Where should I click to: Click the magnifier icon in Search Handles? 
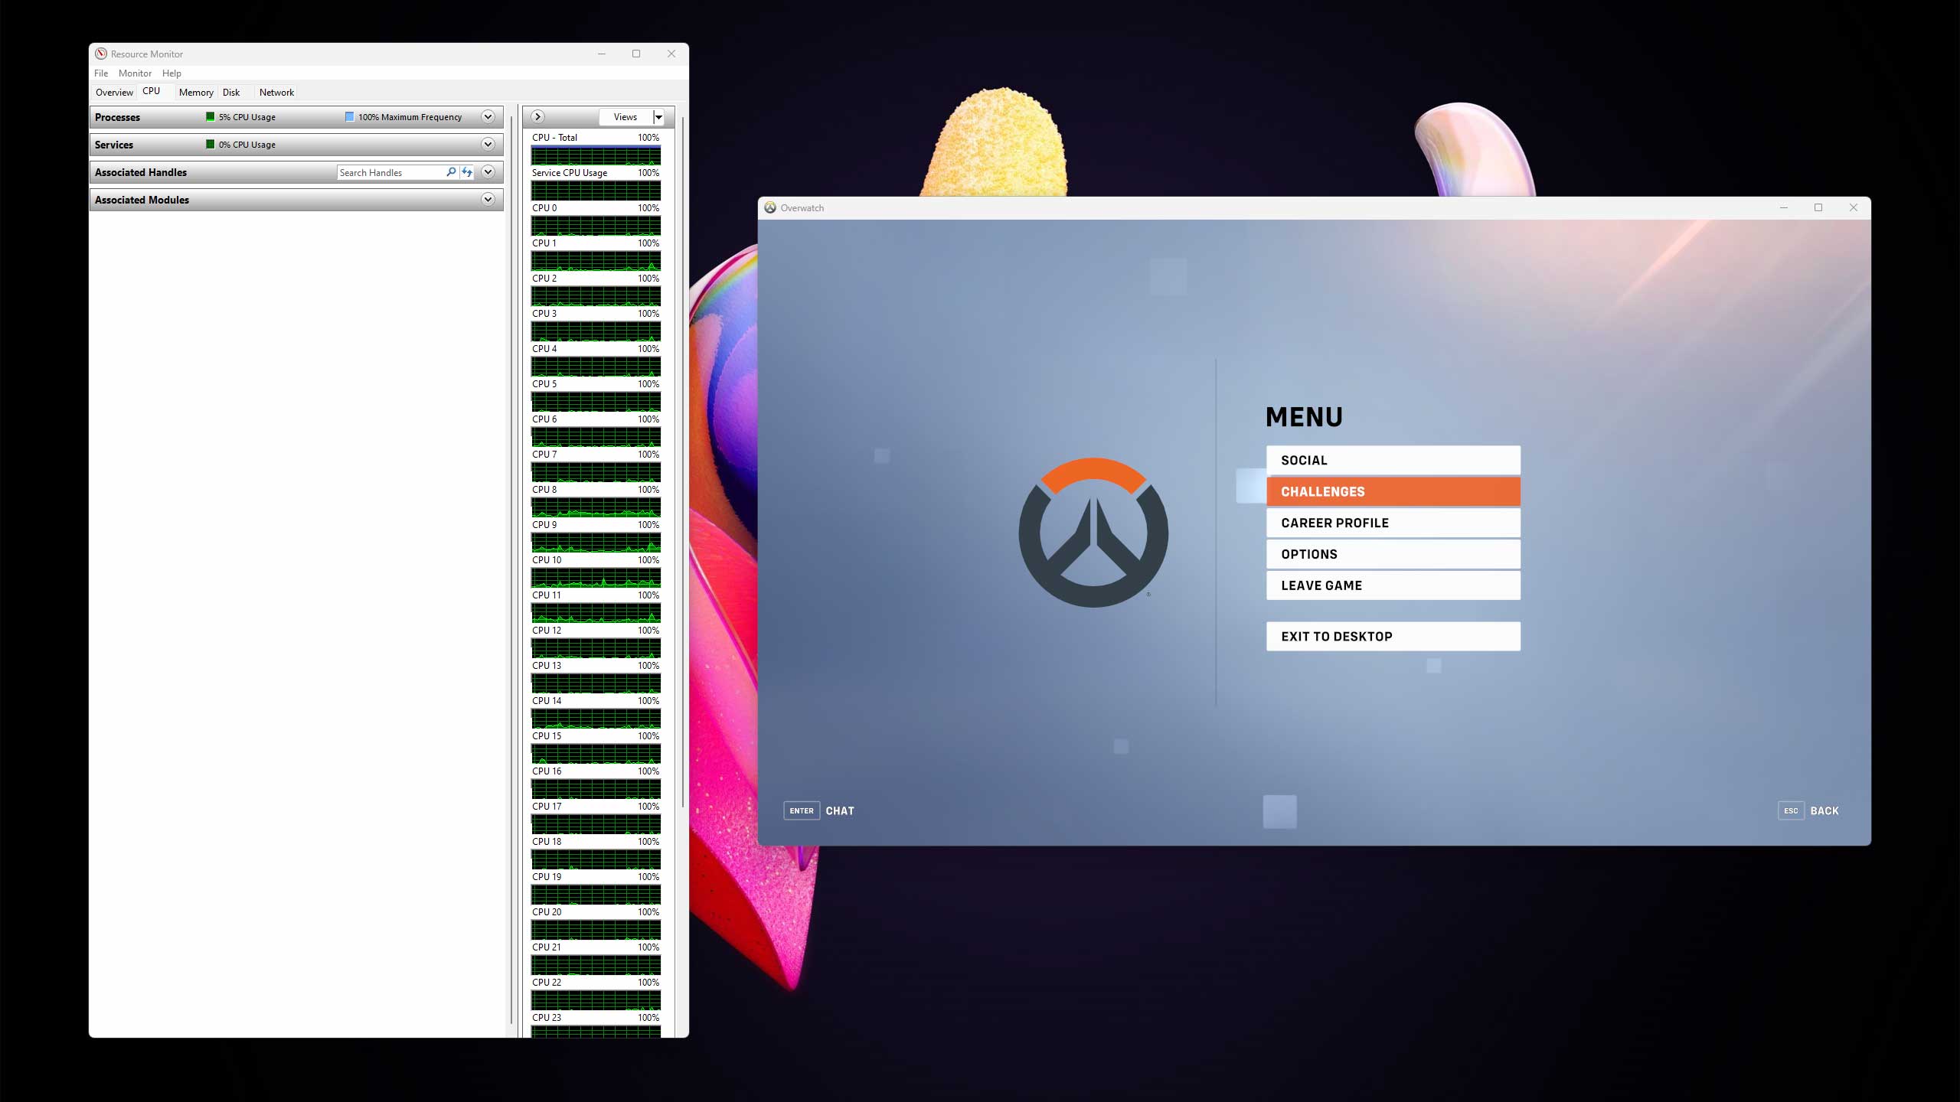[451, 172]
